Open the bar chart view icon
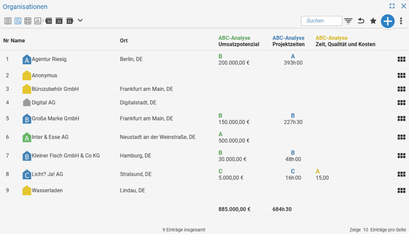Viewport: 409px width, 234px height. coord(38,21)
